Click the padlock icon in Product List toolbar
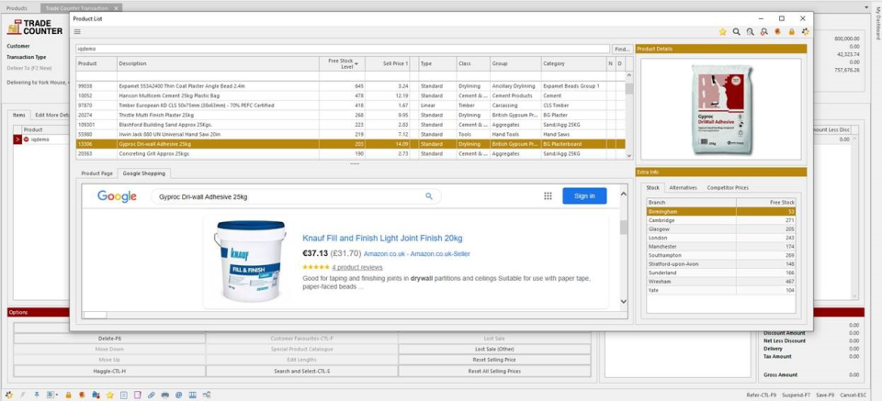Image resolution: width=882 pixels, height=401 pixels. [791, 32]
